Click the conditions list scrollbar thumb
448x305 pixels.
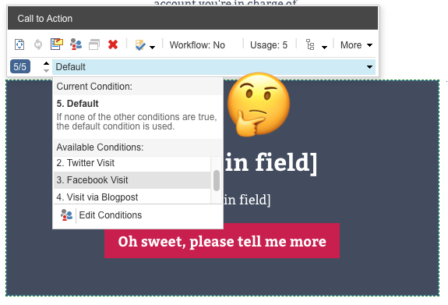(217, 180)
